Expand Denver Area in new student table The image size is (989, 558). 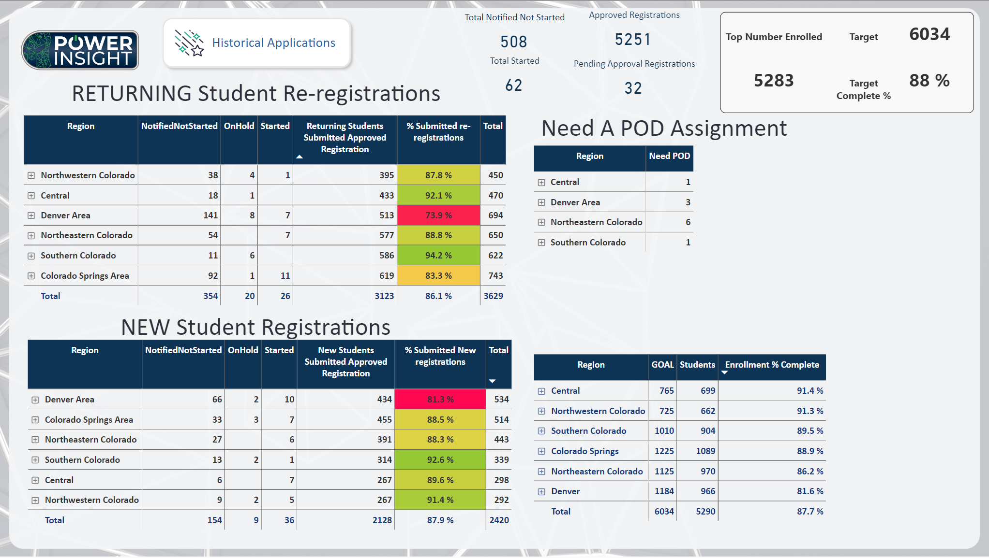(35, 400)
